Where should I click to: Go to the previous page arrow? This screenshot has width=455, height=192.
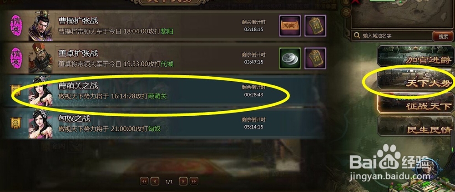tap(155, 182)
